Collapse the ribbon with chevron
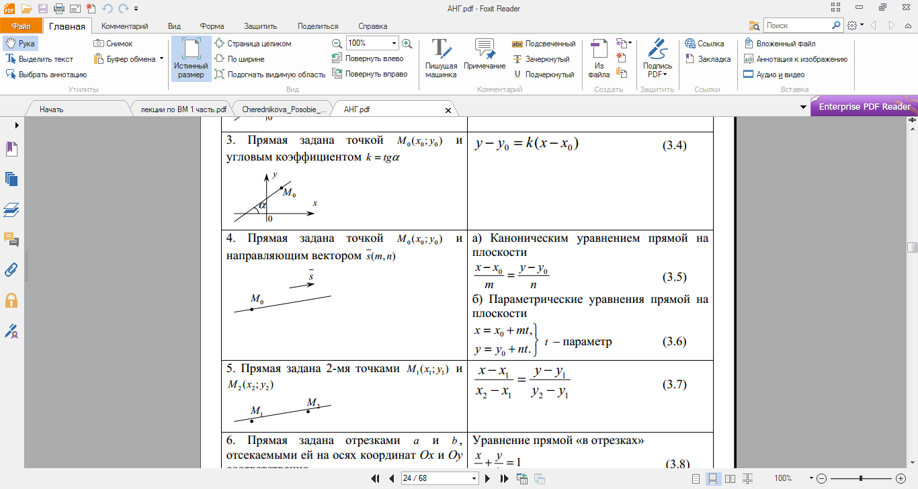Viewport: 918px width, 489px height. 907,26
